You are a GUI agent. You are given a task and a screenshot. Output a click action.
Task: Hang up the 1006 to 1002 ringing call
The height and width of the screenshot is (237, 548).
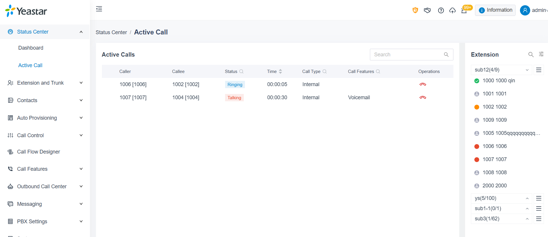(x=422, y=84)
